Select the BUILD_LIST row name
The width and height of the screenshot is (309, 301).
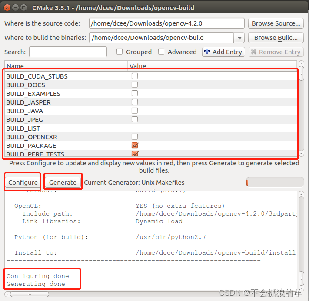point(23,128)
